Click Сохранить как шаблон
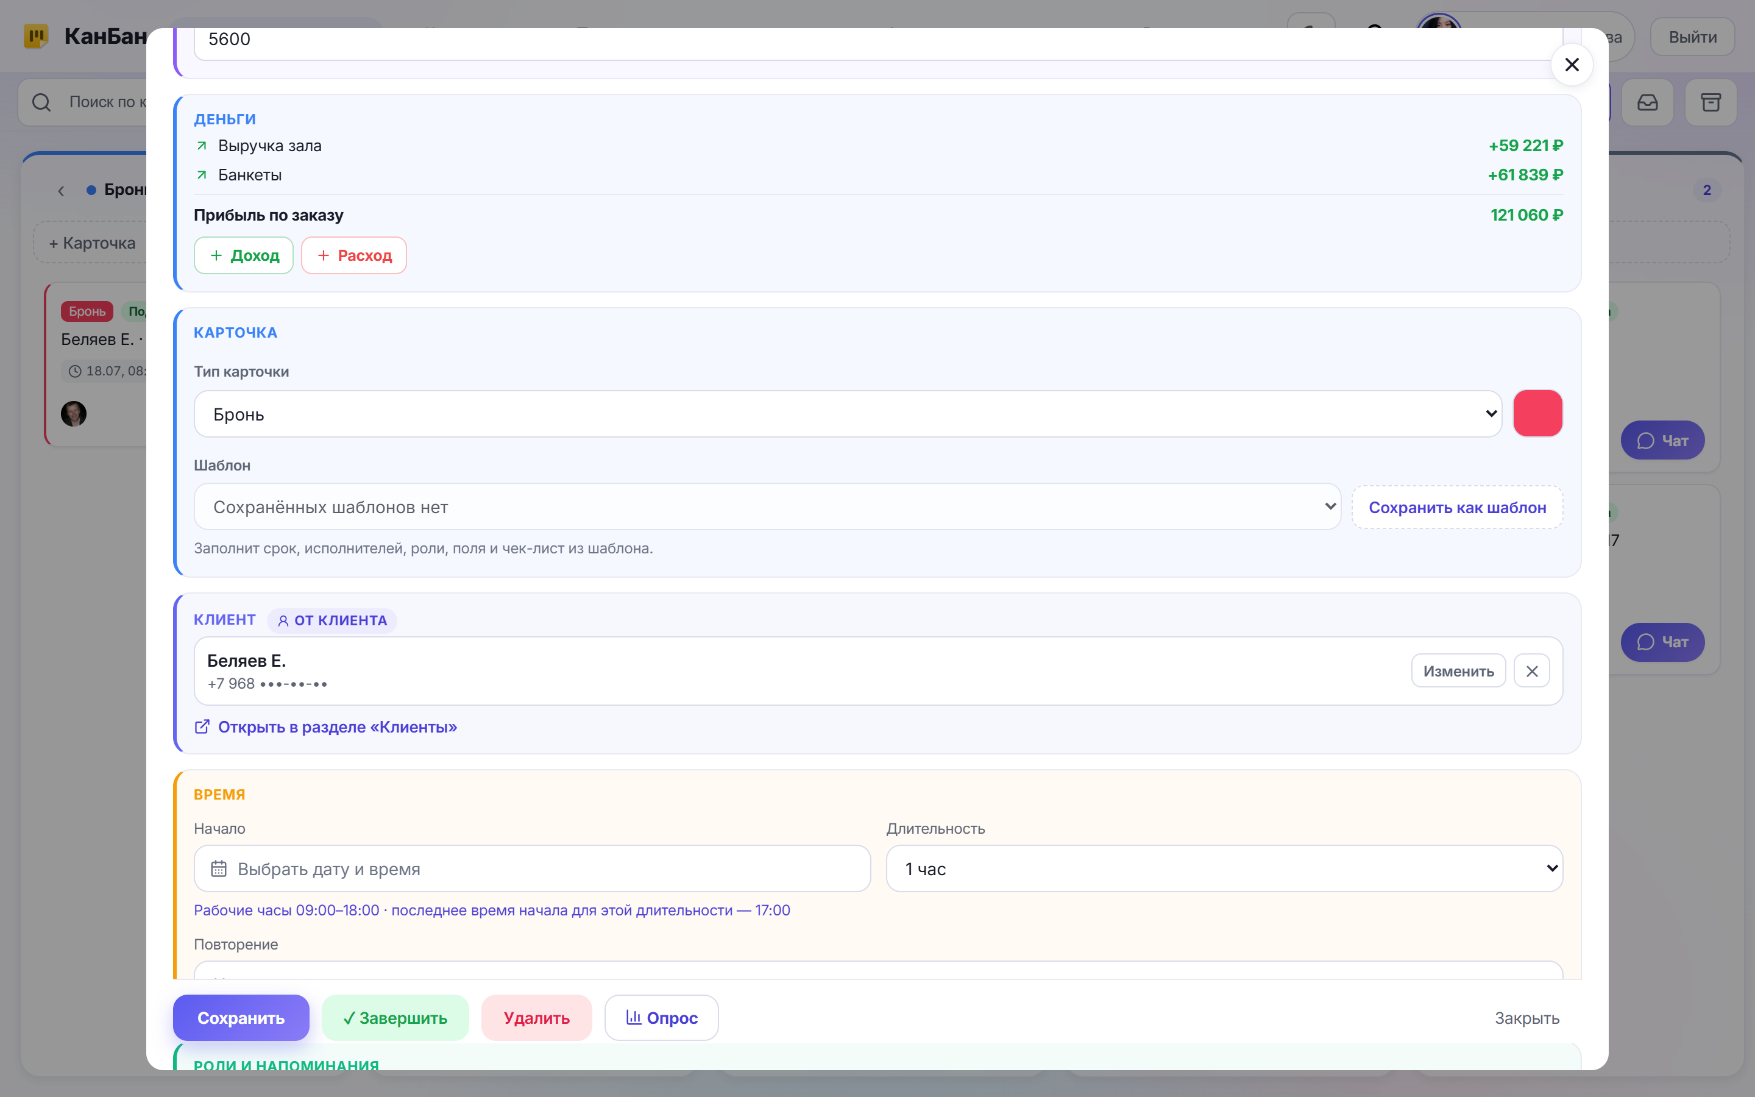The width and height of the screenshot is (1755, 1097). click(x=1457, y=507)
